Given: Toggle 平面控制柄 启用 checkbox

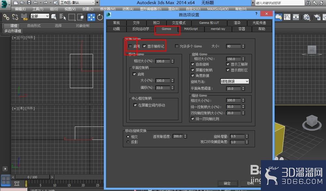Looking at the screenshot, I should point(134,74).
